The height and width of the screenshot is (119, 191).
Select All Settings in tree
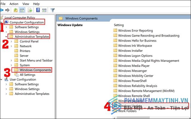tap(27, 75)
